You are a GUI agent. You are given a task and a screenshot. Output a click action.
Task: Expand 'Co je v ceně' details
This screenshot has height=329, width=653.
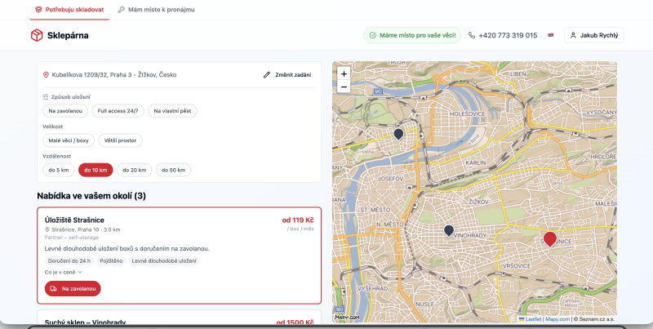click(x=64, y=272)
